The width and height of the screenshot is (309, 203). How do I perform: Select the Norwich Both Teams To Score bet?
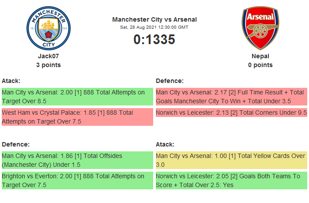[x=231, y=180]
